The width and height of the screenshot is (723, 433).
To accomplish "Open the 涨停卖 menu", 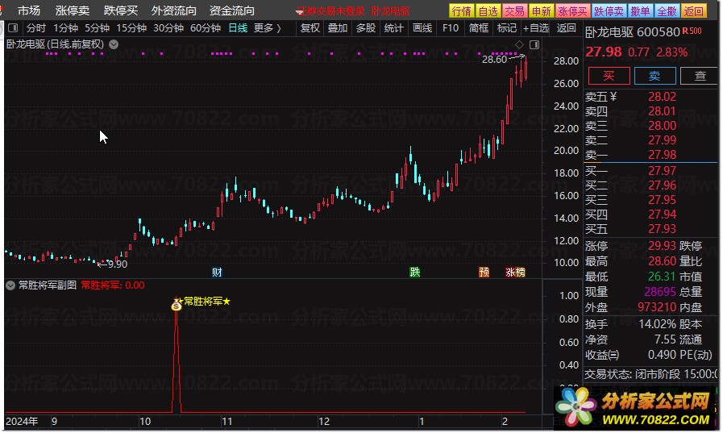I will coord(73,10).
